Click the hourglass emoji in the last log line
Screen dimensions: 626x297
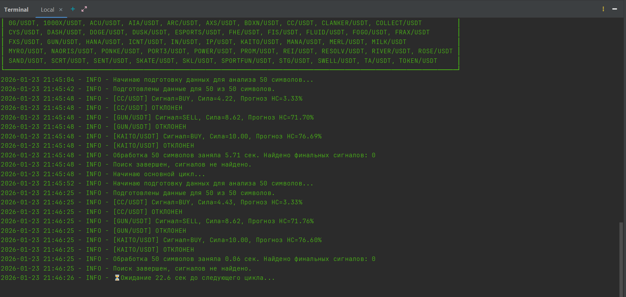click(x=117, y=278)
